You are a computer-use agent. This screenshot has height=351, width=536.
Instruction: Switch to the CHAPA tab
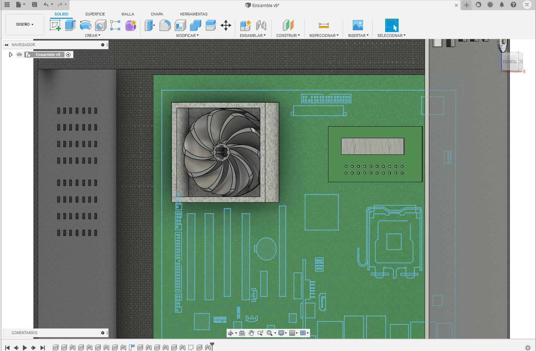coord(157,14)
